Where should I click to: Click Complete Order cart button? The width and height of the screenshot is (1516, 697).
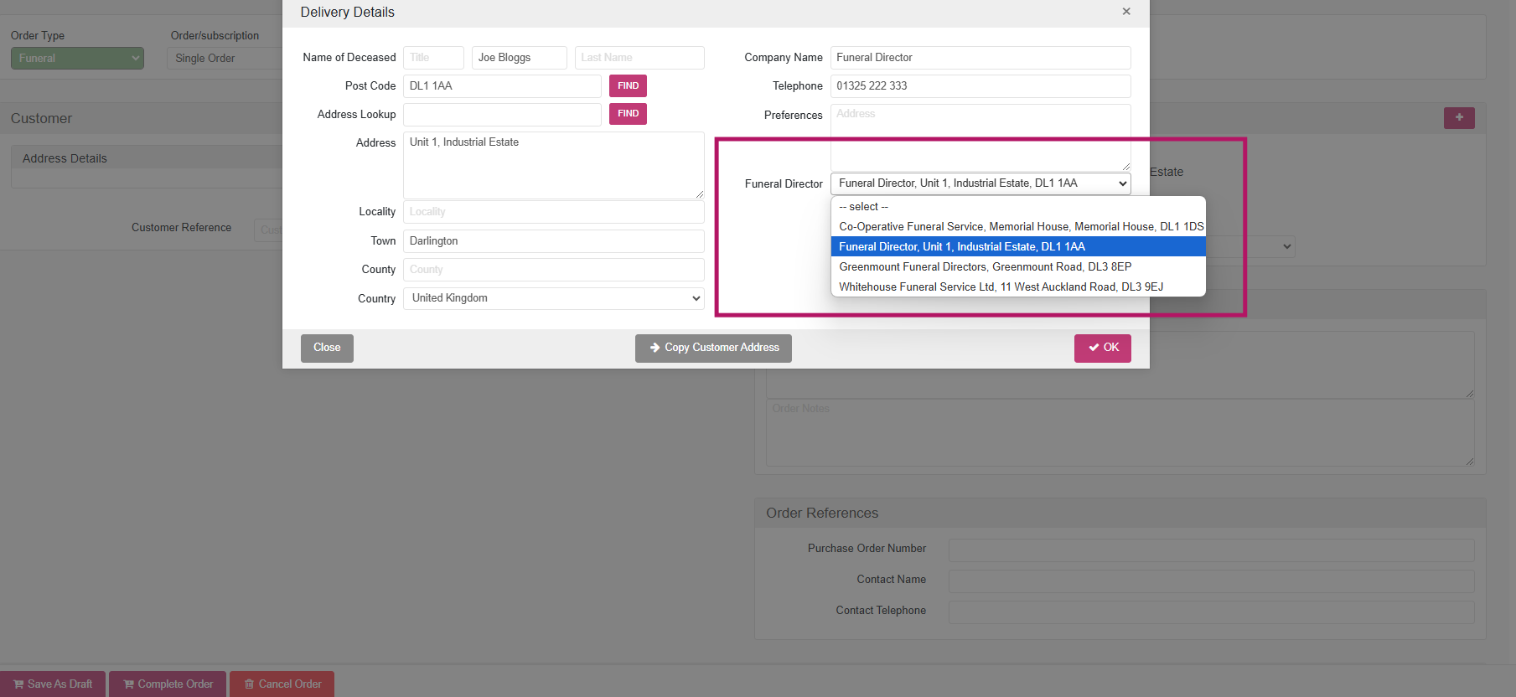click(168, 684)
